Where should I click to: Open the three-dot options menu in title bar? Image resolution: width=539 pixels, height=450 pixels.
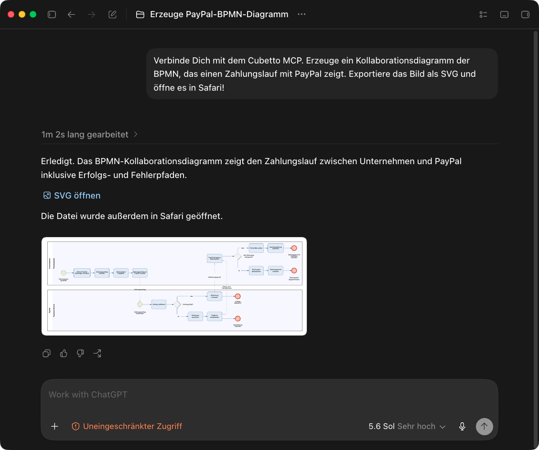click(302, 14)
